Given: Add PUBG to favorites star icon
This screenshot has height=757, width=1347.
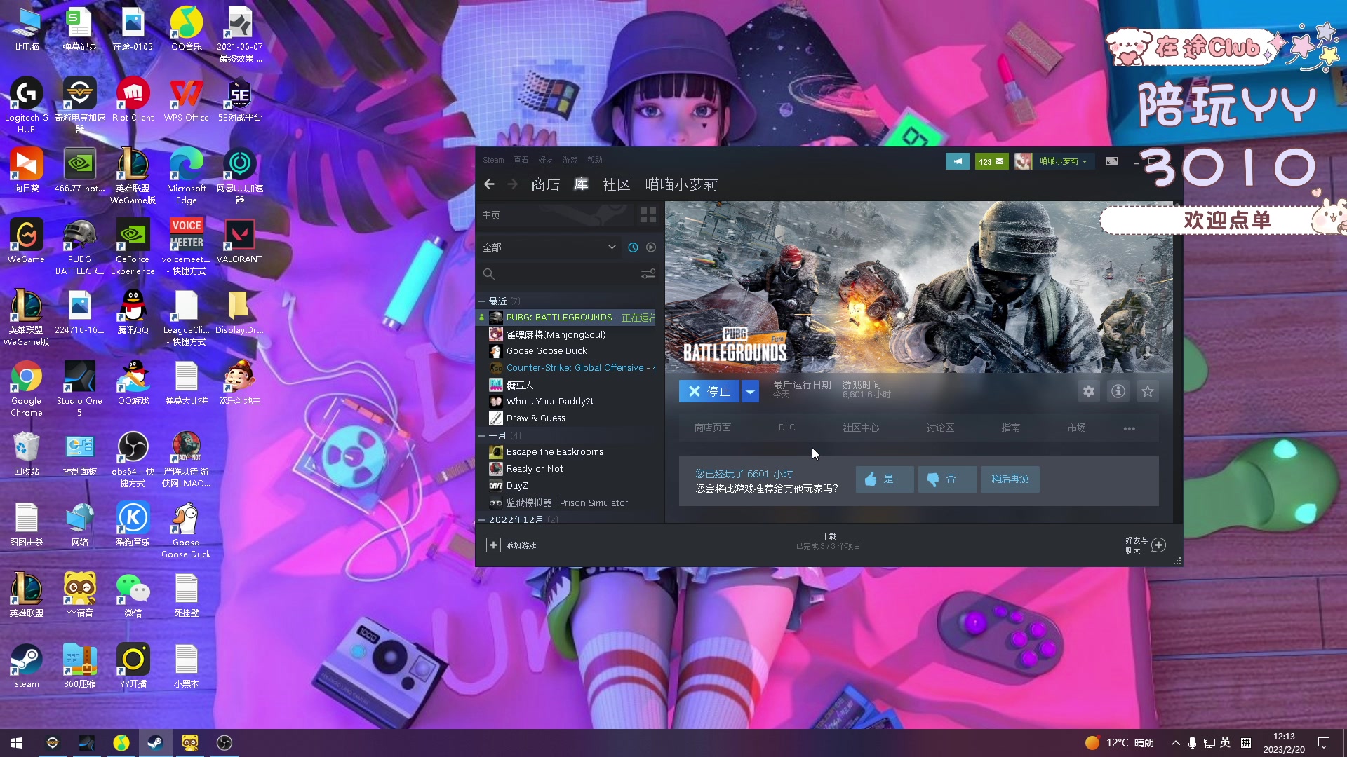Looking at the screenshot, I should click(x=1148, y=391).
